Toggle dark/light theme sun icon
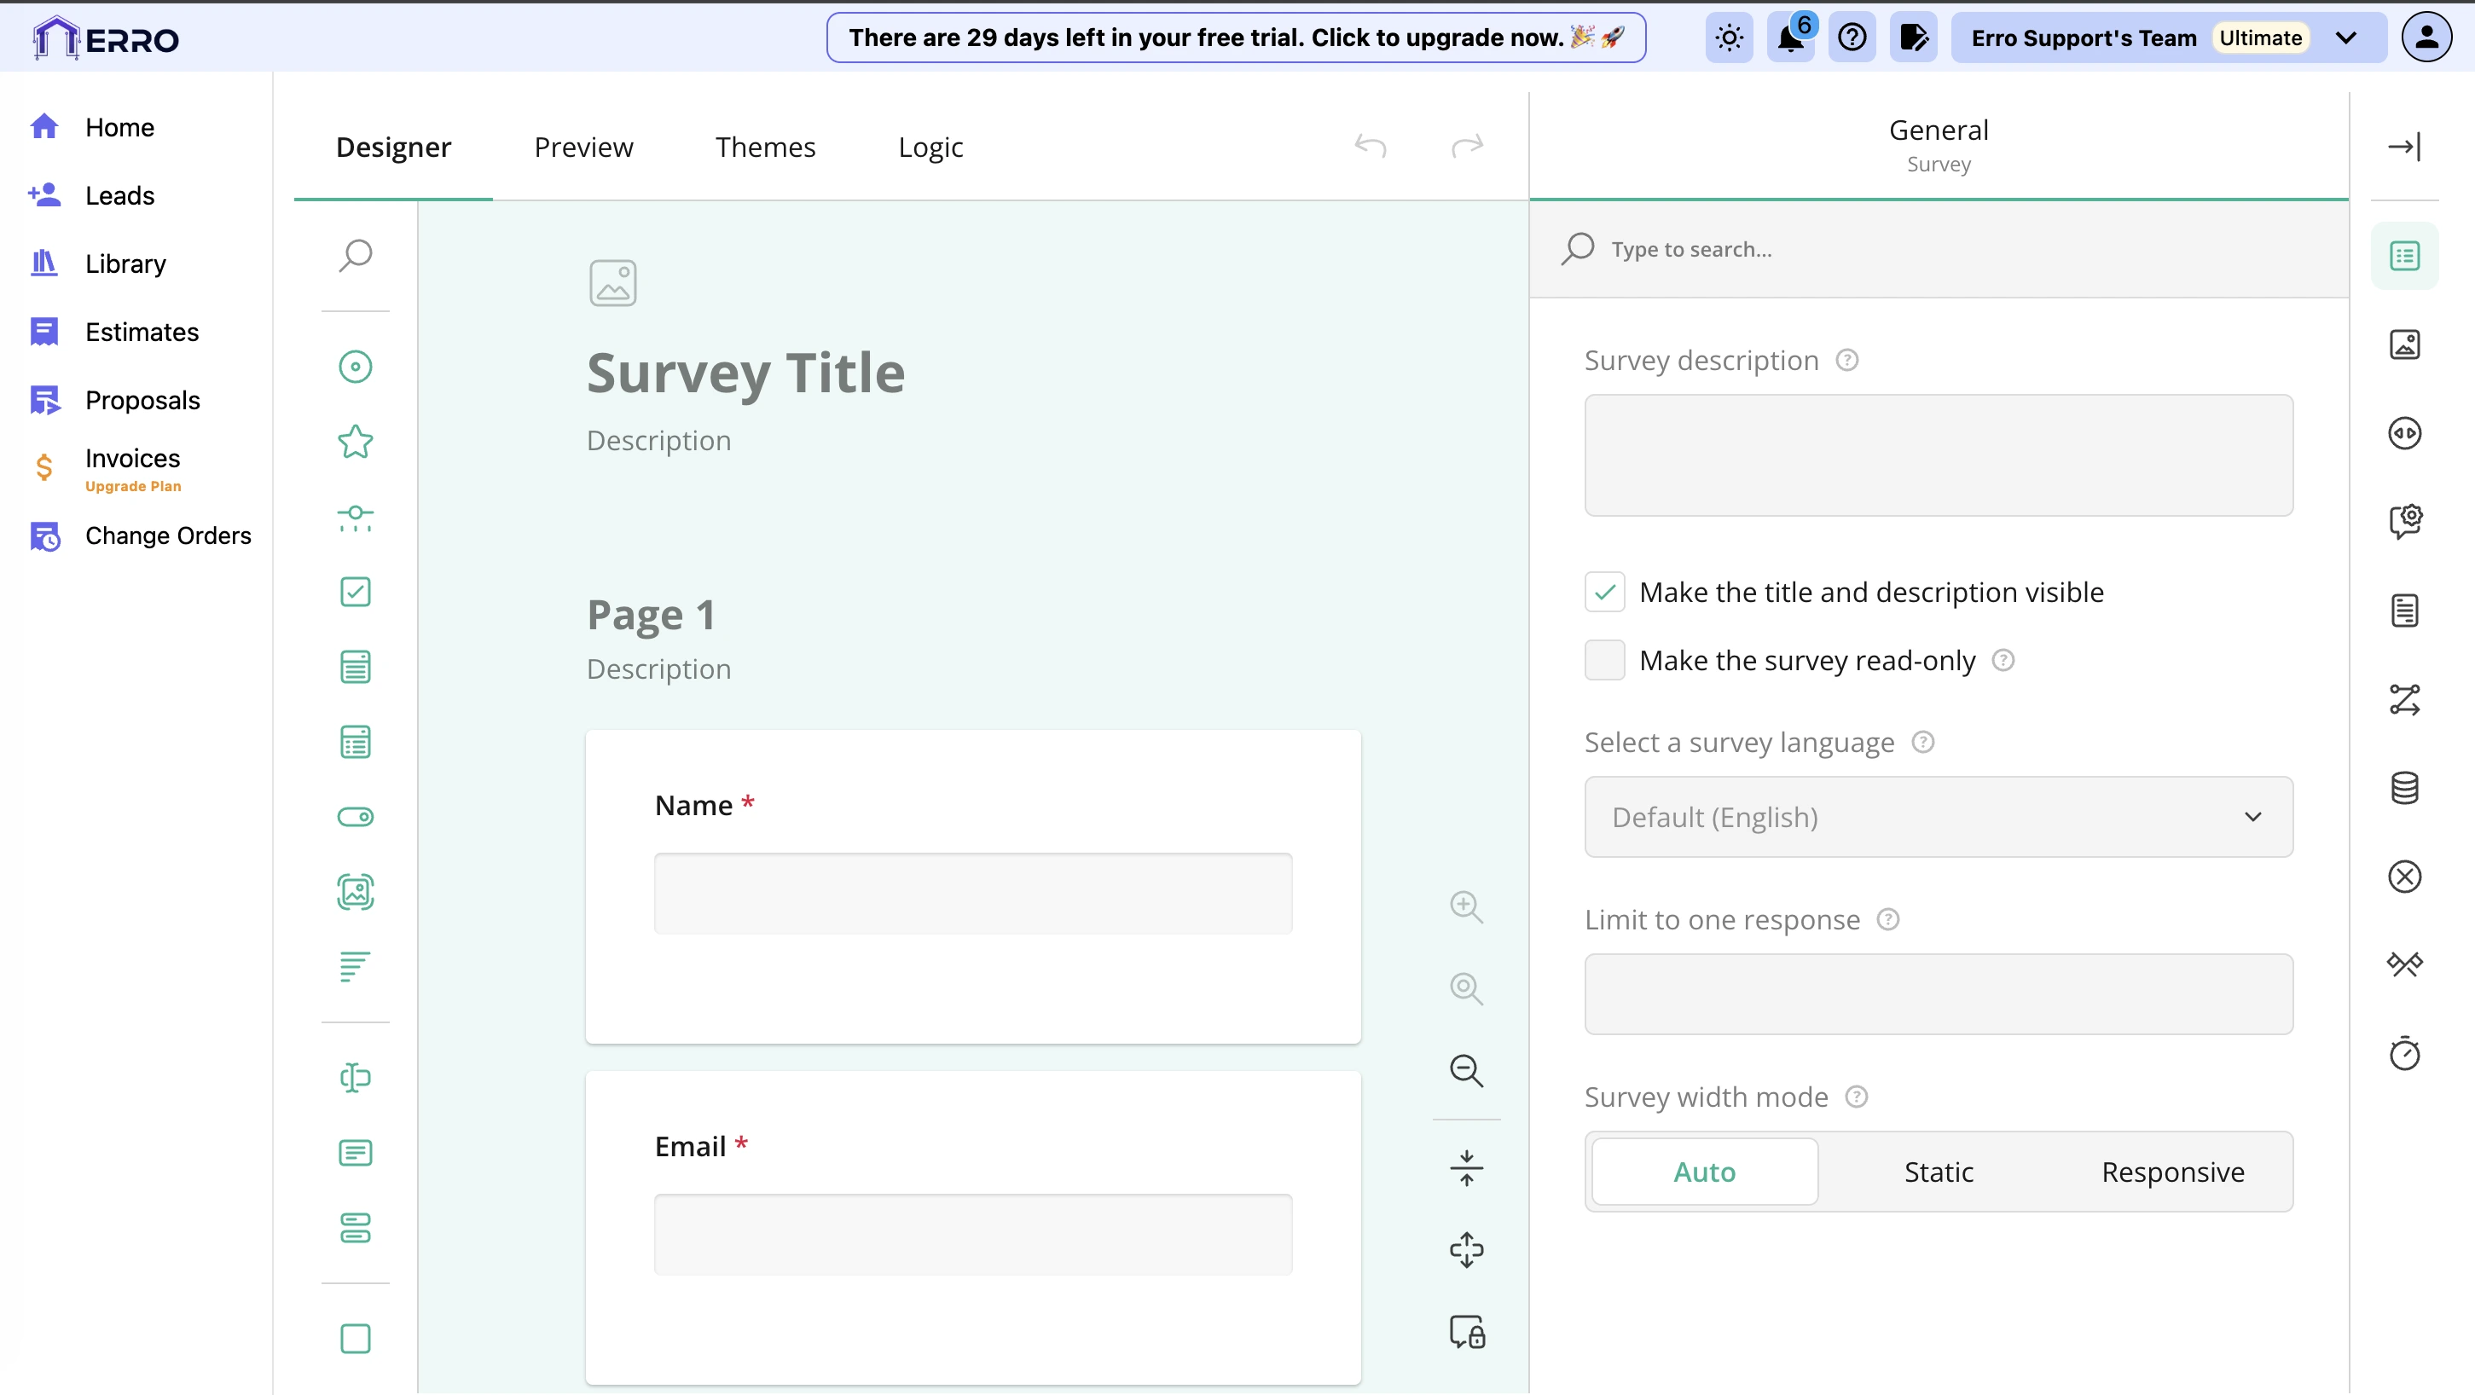This screenshot has width=2475, height=1395. click(x=1729, y=38)
